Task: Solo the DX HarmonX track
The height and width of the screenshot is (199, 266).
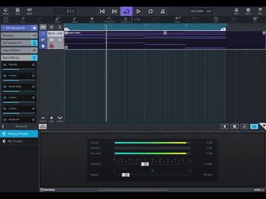Action: point(59,40)
